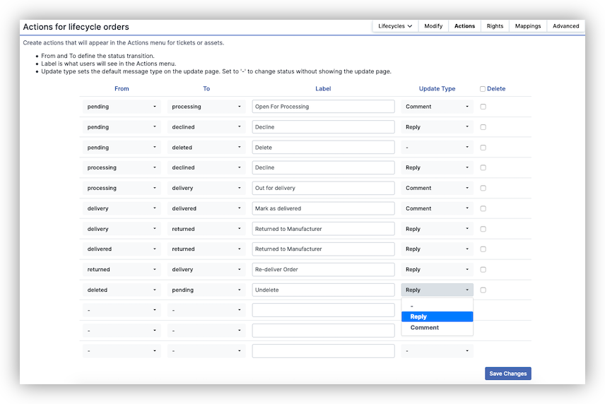The width and height of the screenshot is (605, 404).
Task: Tick delete checkbox for Out for delivery row
Action: 483,189
